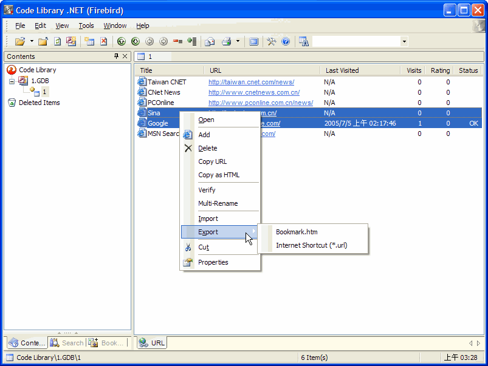
Task: Open the View menu
Action: (62, 25)
